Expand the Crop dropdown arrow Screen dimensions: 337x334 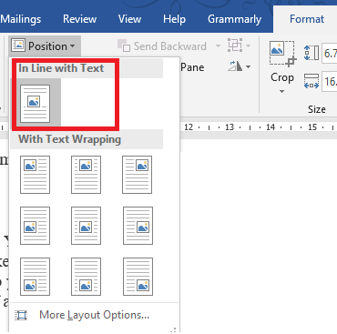click(281, 91)
